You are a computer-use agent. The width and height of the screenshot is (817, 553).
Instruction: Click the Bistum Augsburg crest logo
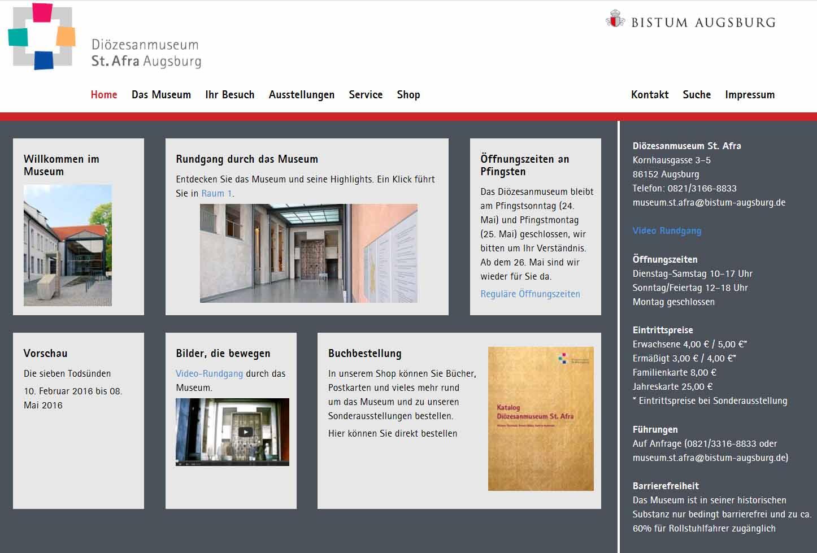coord(615,20)
